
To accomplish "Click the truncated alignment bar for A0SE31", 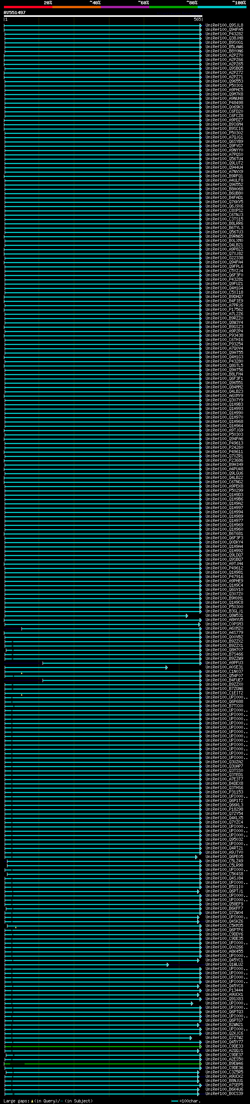I will [86, 667].
